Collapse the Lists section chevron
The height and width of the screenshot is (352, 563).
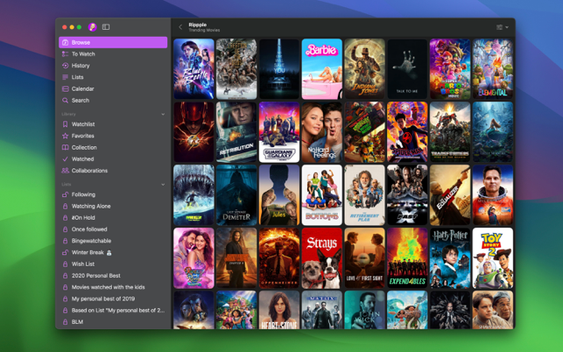163,184
